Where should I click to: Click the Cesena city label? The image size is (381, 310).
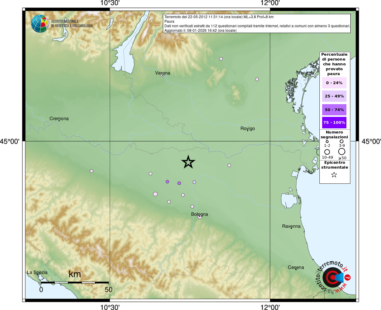click(296, 267)
